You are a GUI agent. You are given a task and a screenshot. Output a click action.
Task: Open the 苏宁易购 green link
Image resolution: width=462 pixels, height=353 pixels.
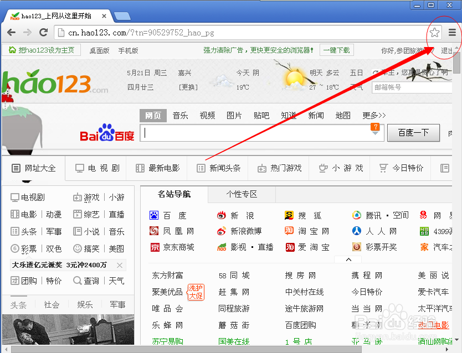[x=167, y=341]
